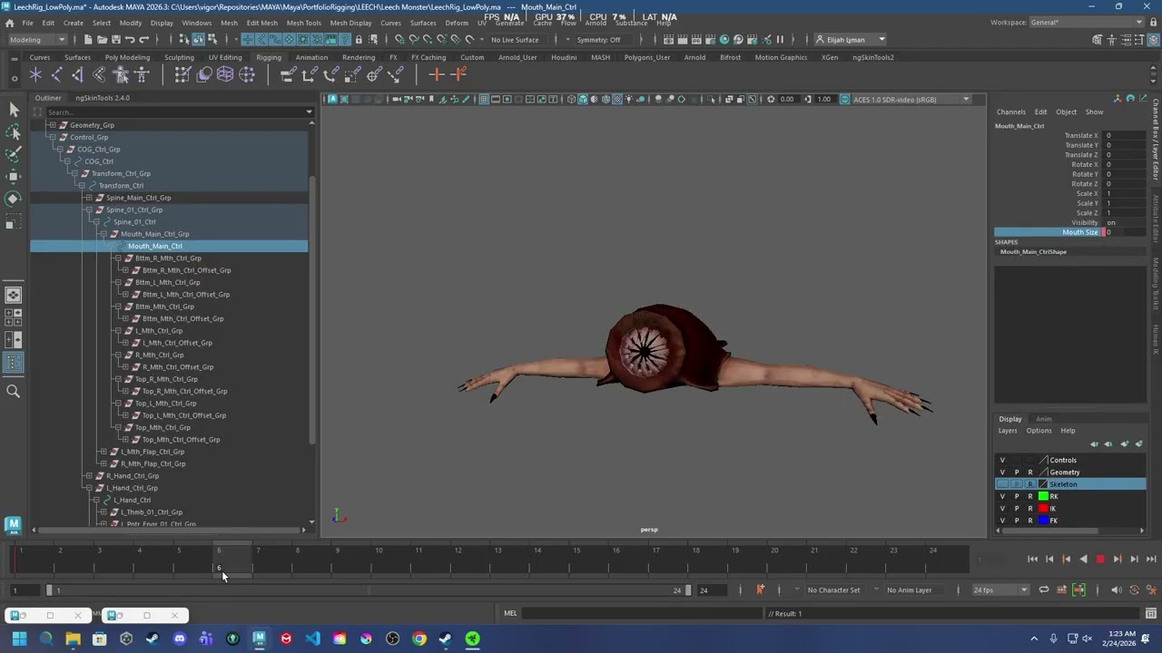Click the Parent Constraint shelf icon
This screenshot has width=1162, height=653.
click(288, 75)
